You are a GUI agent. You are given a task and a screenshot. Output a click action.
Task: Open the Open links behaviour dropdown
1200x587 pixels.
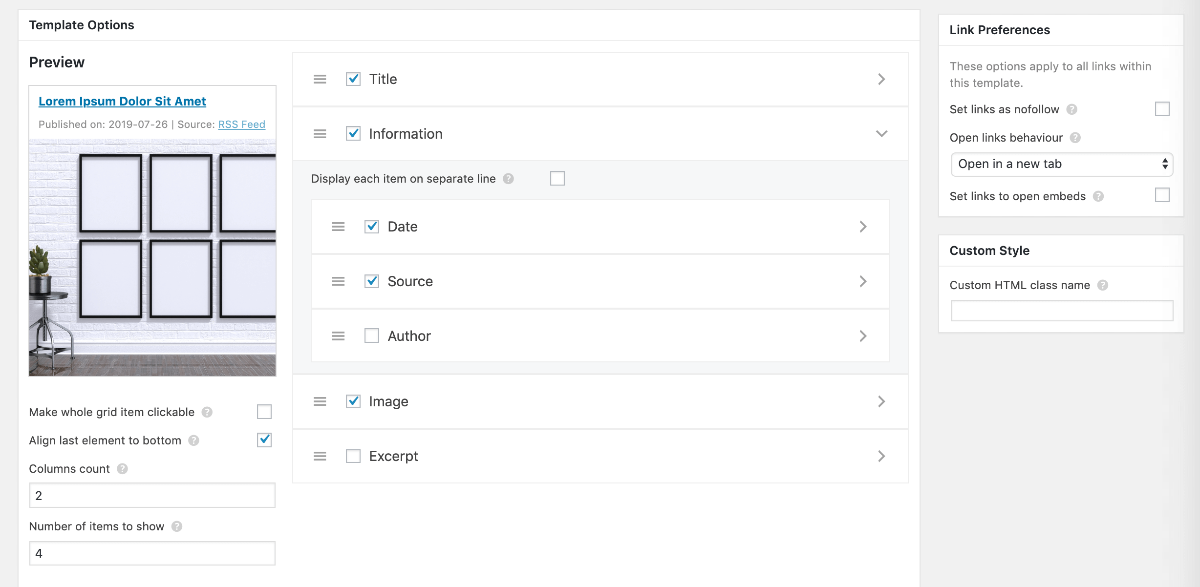tap(1062, 164)
